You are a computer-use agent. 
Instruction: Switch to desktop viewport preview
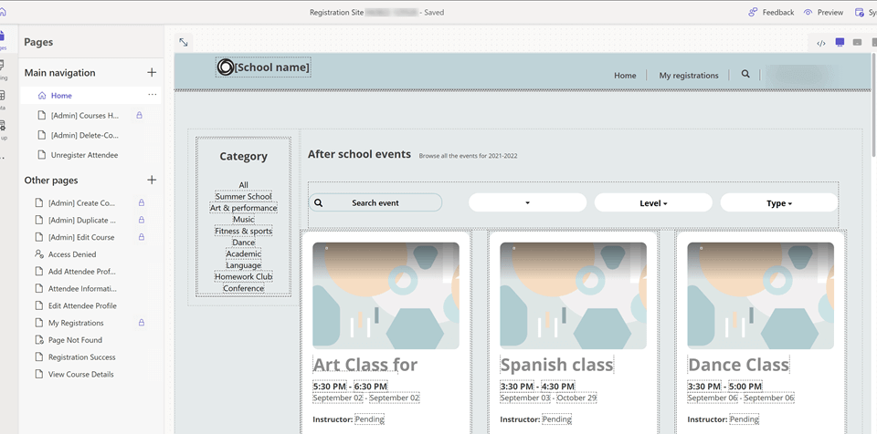(x=840, y=43)
